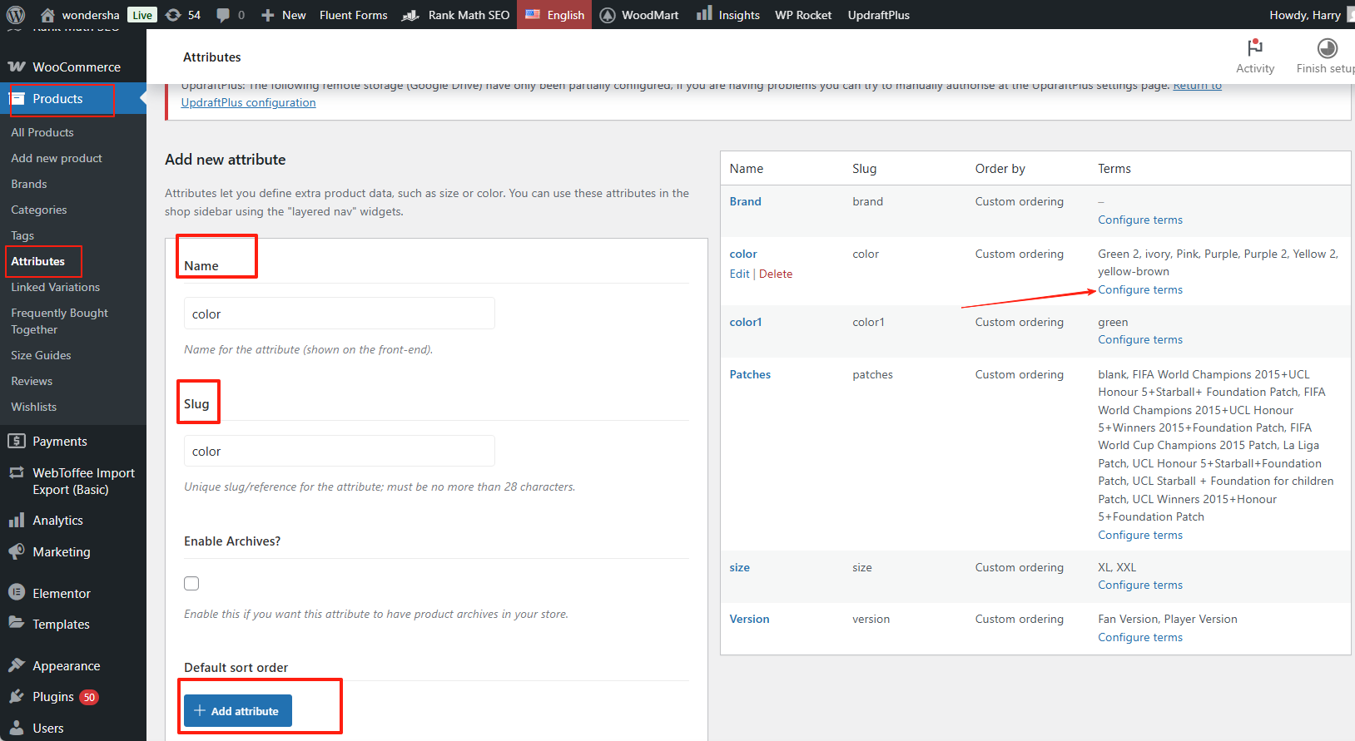
Task: Click the attribute Name input field
Action: 339,314
